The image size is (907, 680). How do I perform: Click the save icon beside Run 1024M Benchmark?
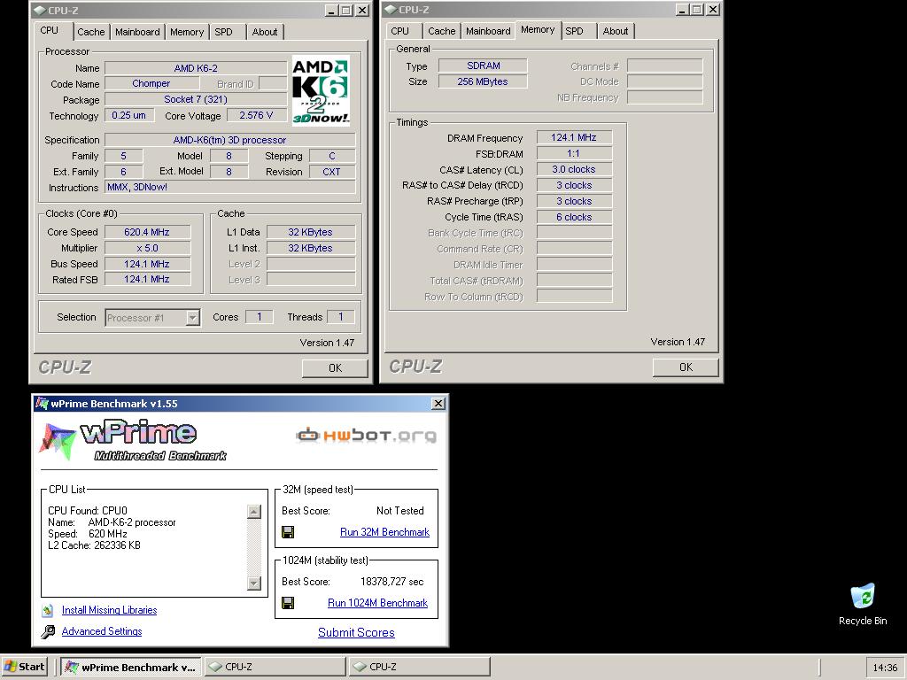click(288, 603)
